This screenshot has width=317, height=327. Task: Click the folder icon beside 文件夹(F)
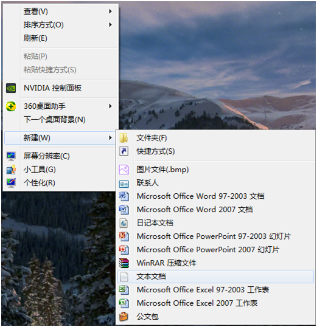[x=124, y=138]
